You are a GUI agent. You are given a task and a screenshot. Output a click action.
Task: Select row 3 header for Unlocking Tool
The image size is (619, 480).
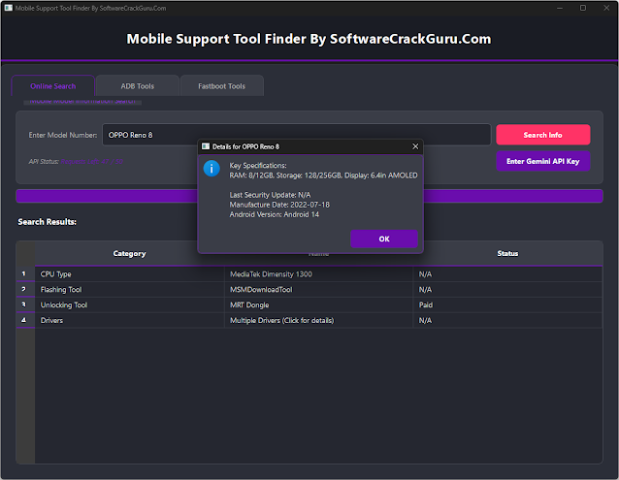click(x=24, y=304)
